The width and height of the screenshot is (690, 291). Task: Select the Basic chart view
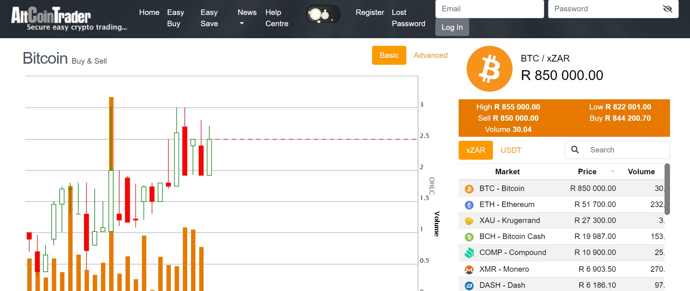389,55
